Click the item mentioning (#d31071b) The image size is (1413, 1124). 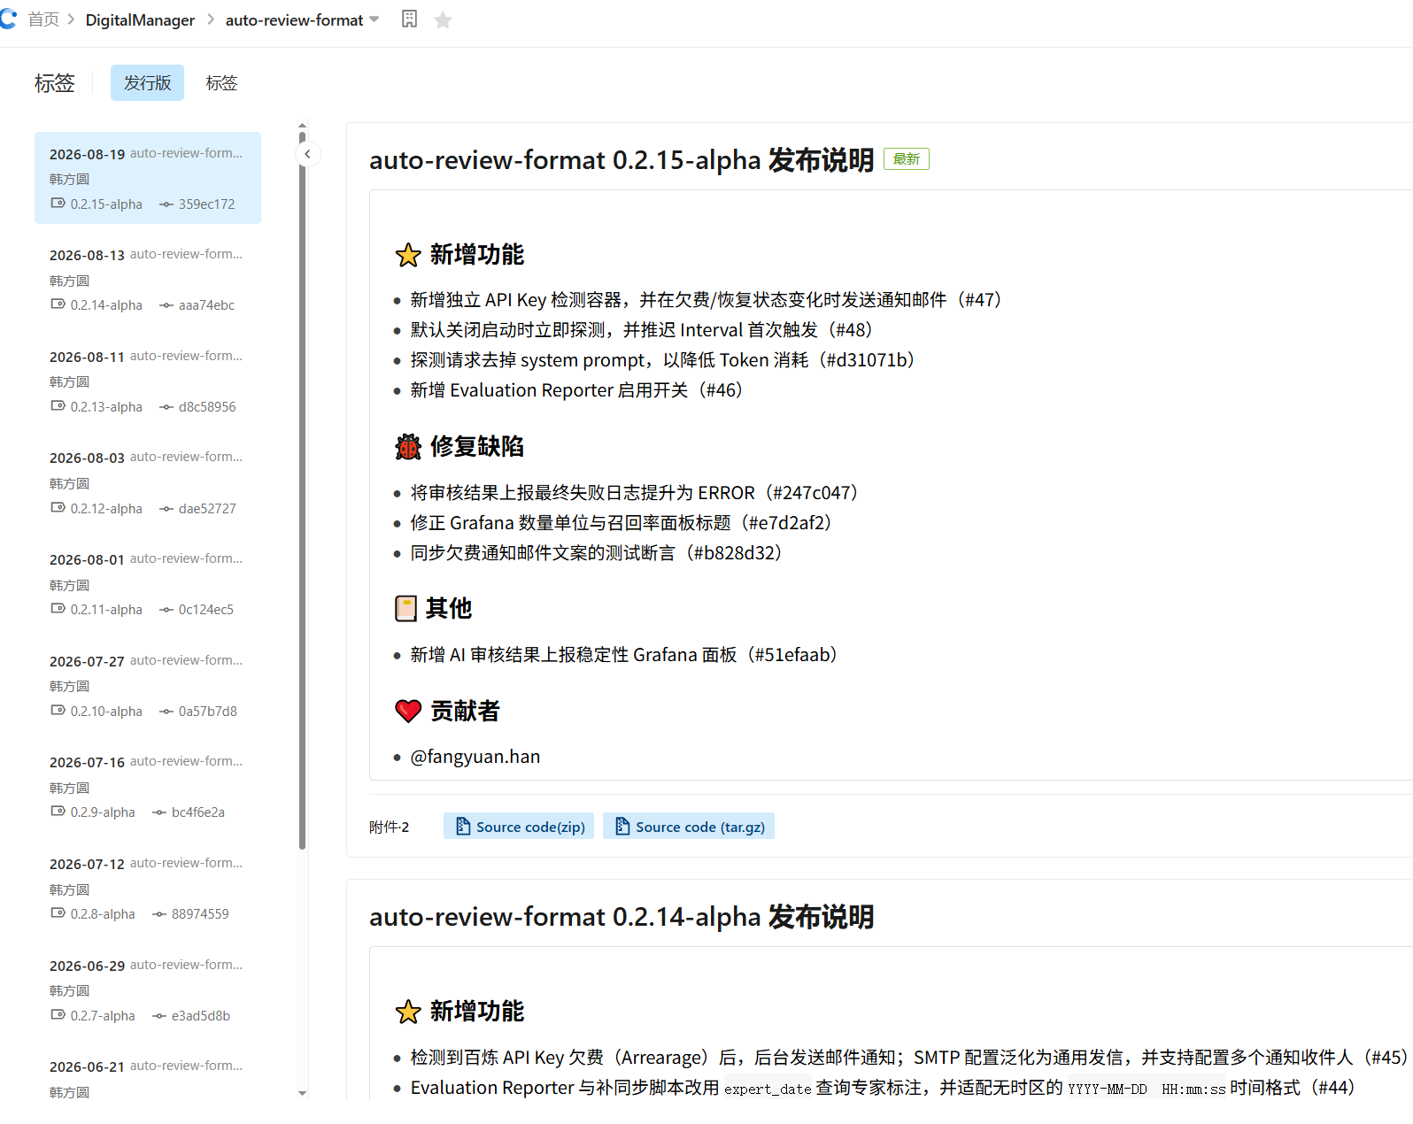coord(662,360)
